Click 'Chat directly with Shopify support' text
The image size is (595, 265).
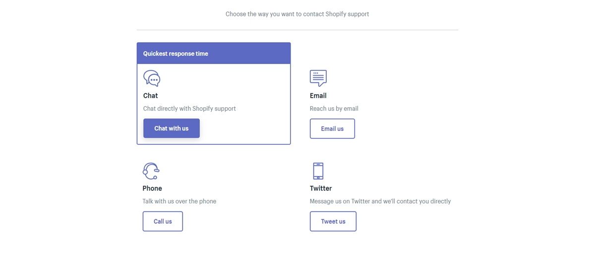click(189, 108)
